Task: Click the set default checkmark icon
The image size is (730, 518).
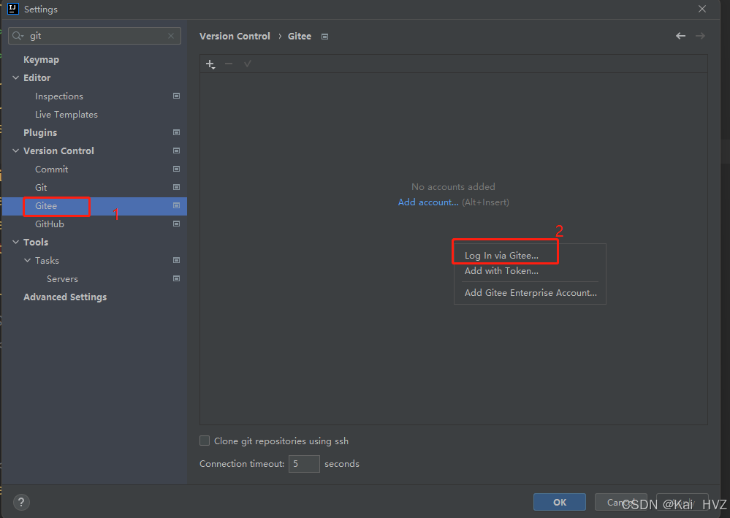Action: click(x=248, y=64)
